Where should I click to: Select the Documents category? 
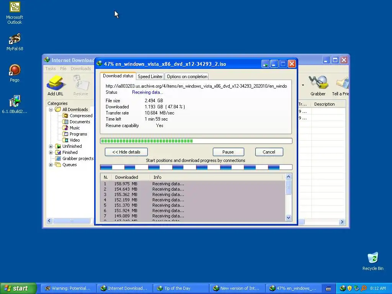coord(77,122)
